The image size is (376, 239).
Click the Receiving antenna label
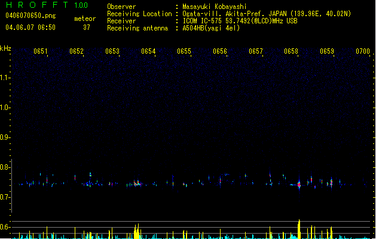(137, 28)
